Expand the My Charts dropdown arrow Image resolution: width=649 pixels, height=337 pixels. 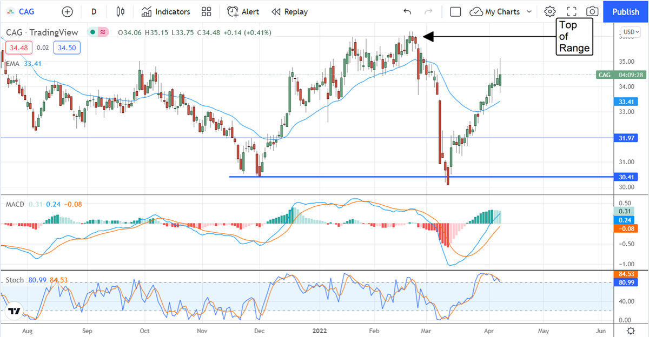pos(529,11)
